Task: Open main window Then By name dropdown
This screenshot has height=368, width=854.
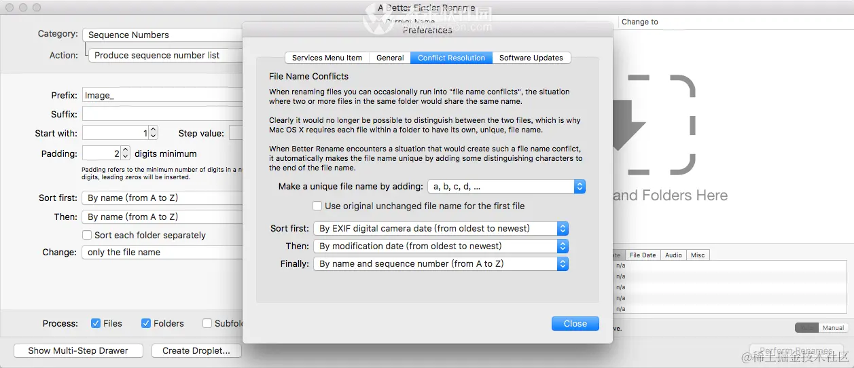Action: pyautogui.click(x=163, y=217)
